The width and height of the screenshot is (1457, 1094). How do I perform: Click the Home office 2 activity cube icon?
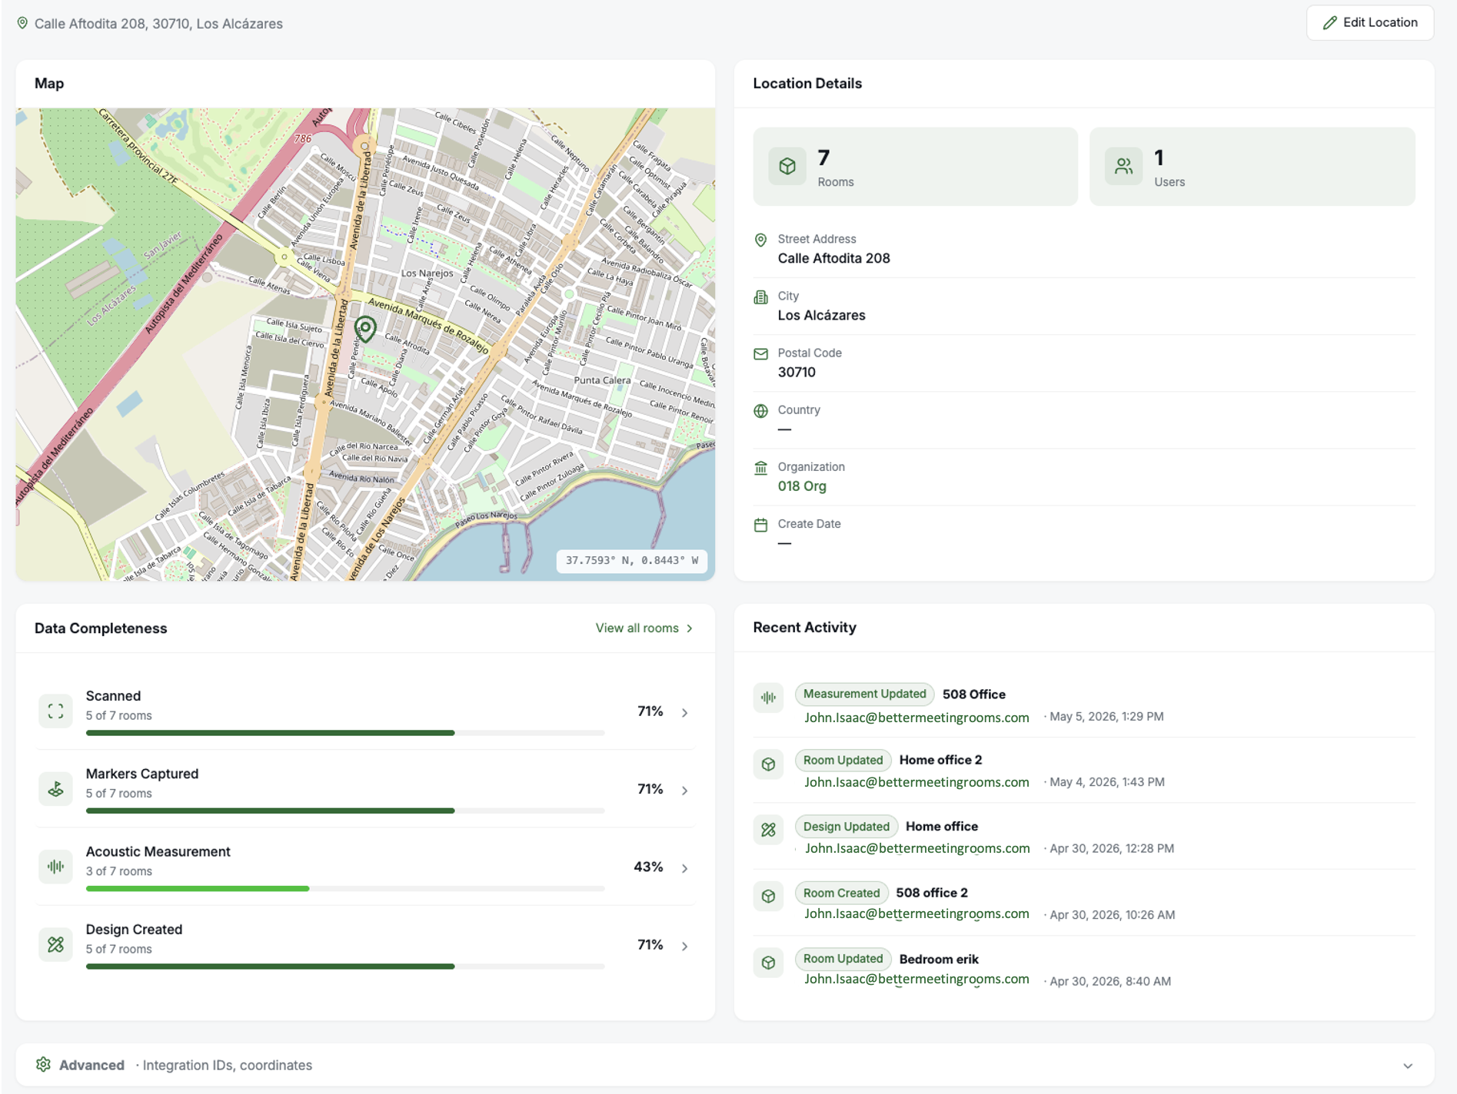point(768,764)
